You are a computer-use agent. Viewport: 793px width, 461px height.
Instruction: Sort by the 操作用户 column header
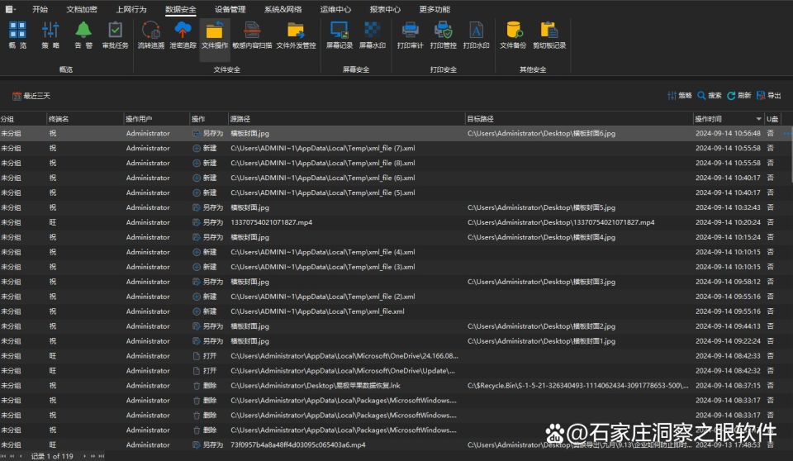(x=157, y=119)
